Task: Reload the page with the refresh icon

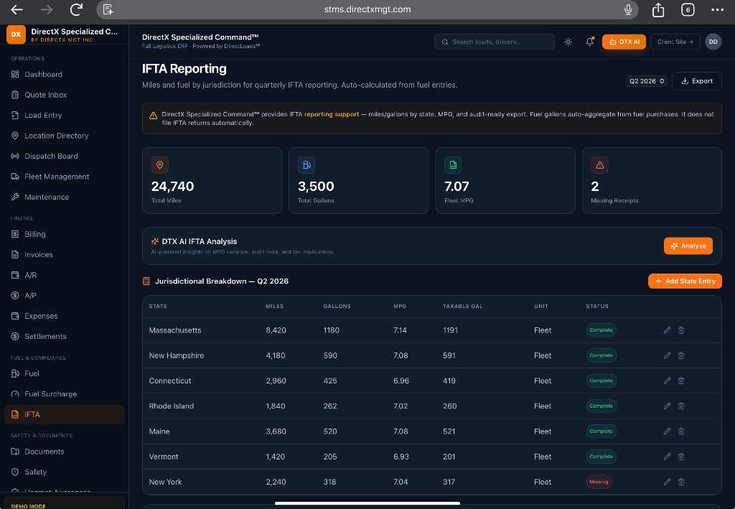Action: click(x=76, y=9)
